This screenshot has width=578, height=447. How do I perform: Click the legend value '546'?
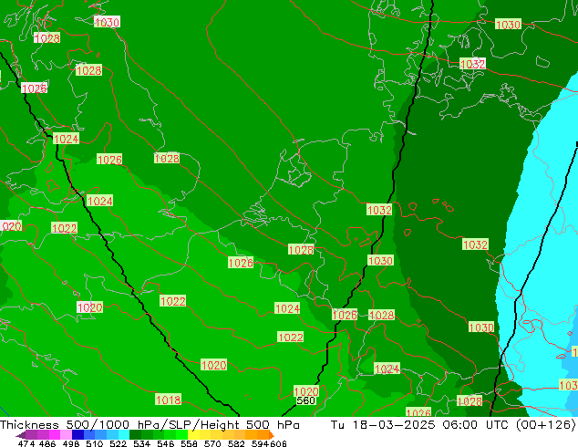coord(166,443)
